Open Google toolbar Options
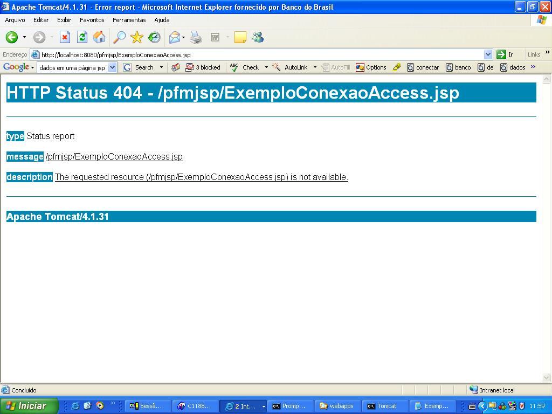This screenshot has height=414, width=552. click(x=371, y=67)
